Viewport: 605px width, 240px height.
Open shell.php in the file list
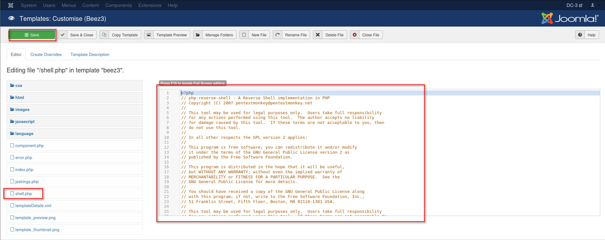(x=23, y=194)
